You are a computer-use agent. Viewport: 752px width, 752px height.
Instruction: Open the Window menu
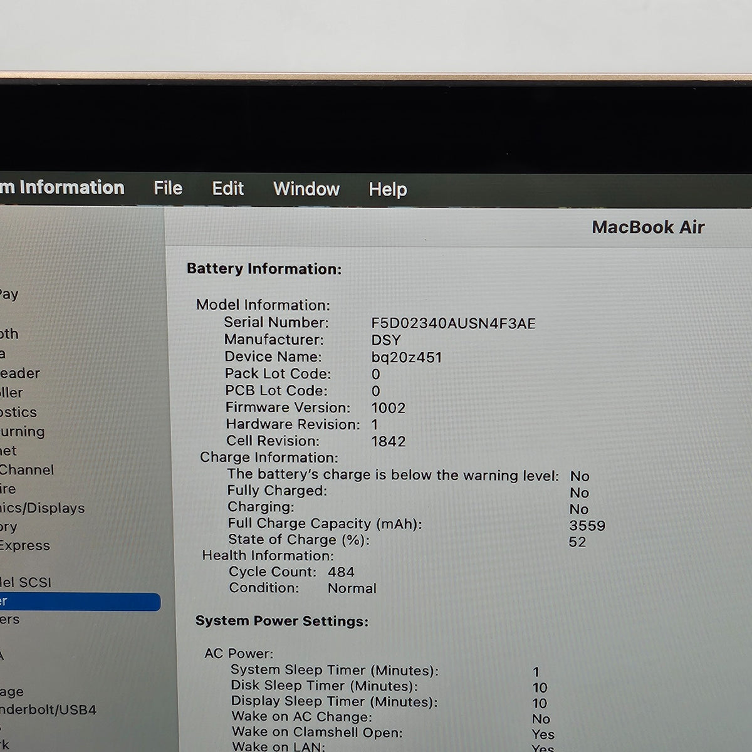point(306,189)
